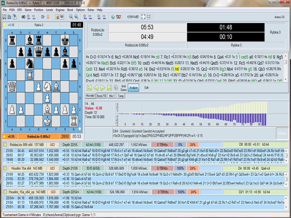Click the move list vertical scrollbar
Image resolution: width=291 pixels, height=218 pixels.
point(285,67)
